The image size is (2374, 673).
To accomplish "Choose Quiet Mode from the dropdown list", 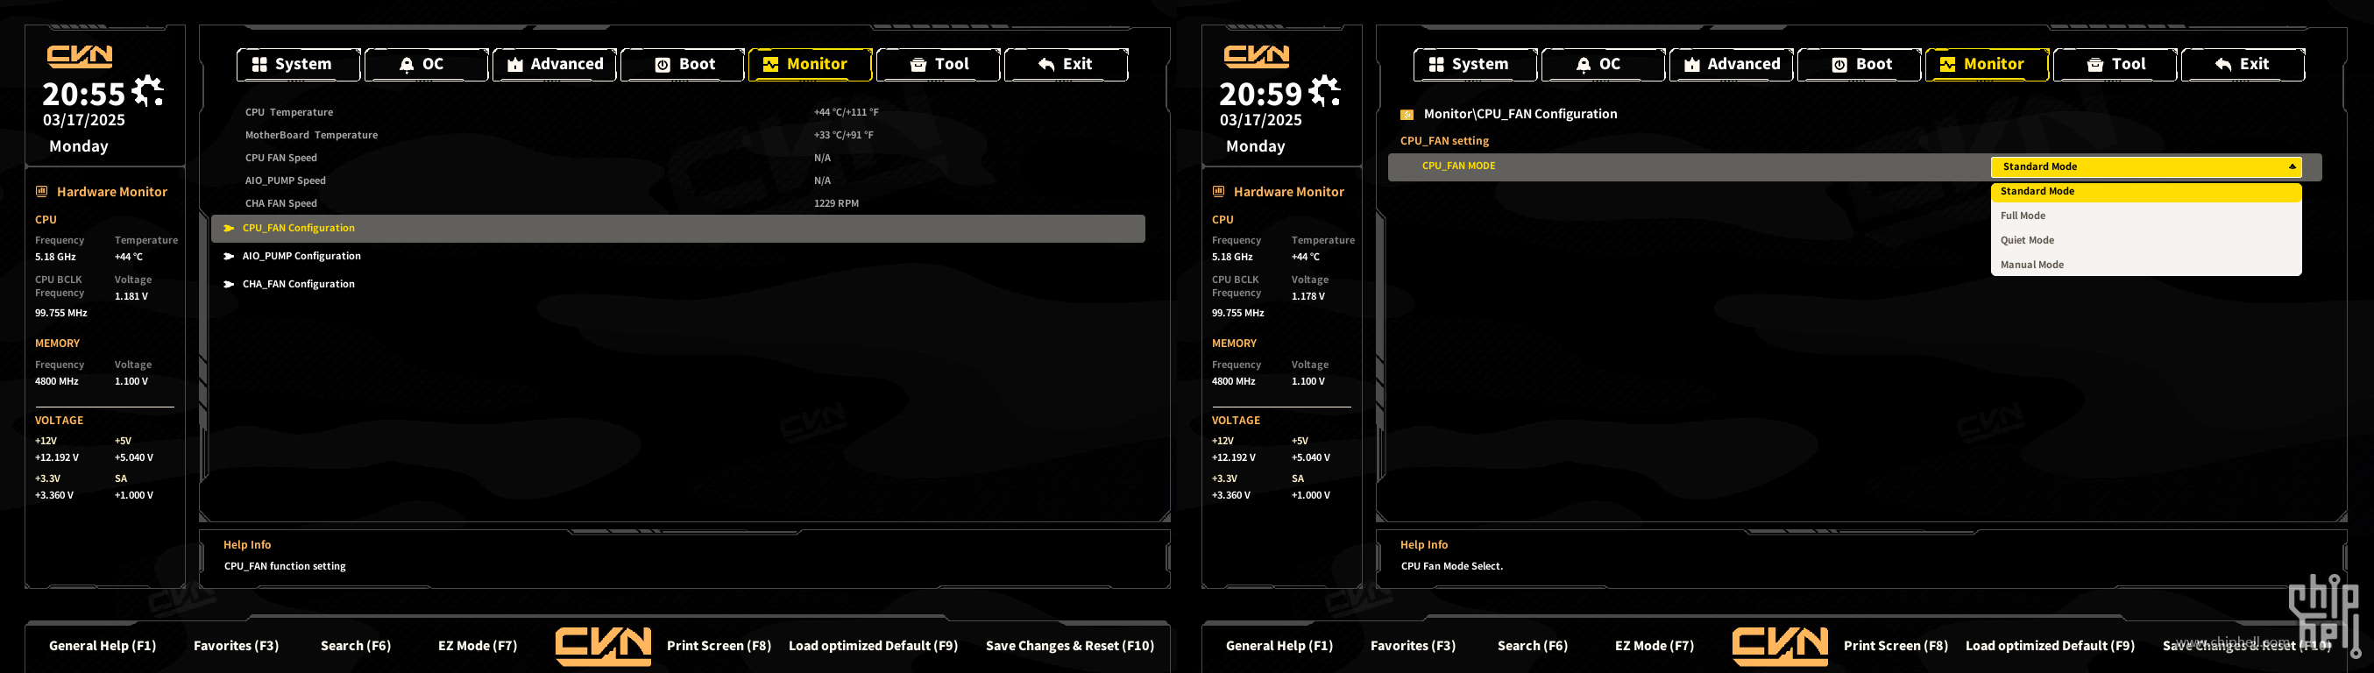I will [2146, 241].
